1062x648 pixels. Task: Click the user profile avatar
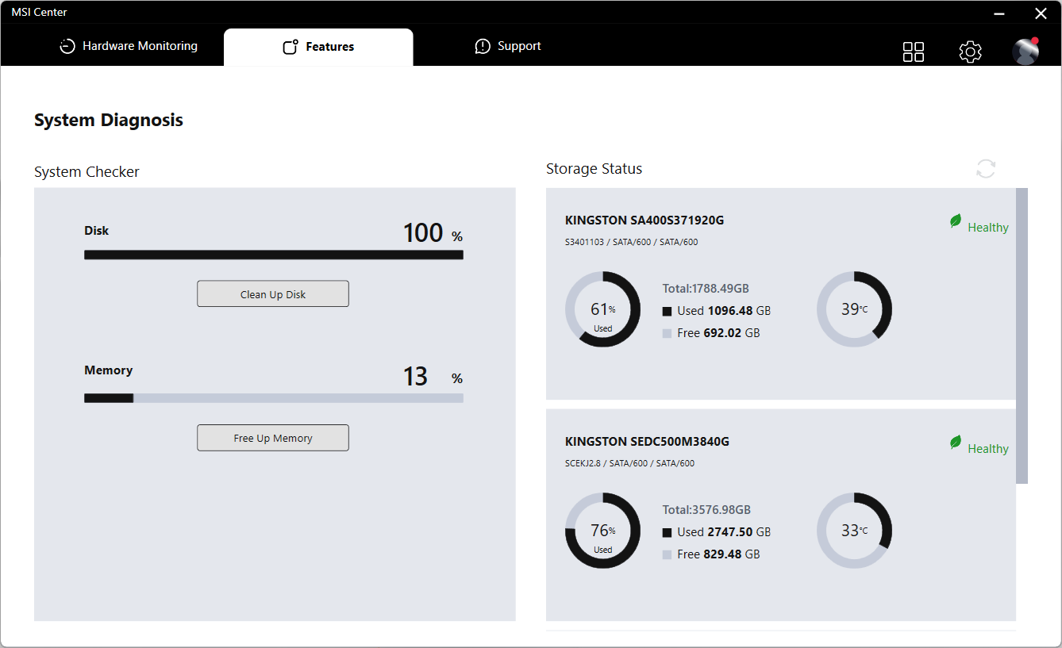(1025, 51)
